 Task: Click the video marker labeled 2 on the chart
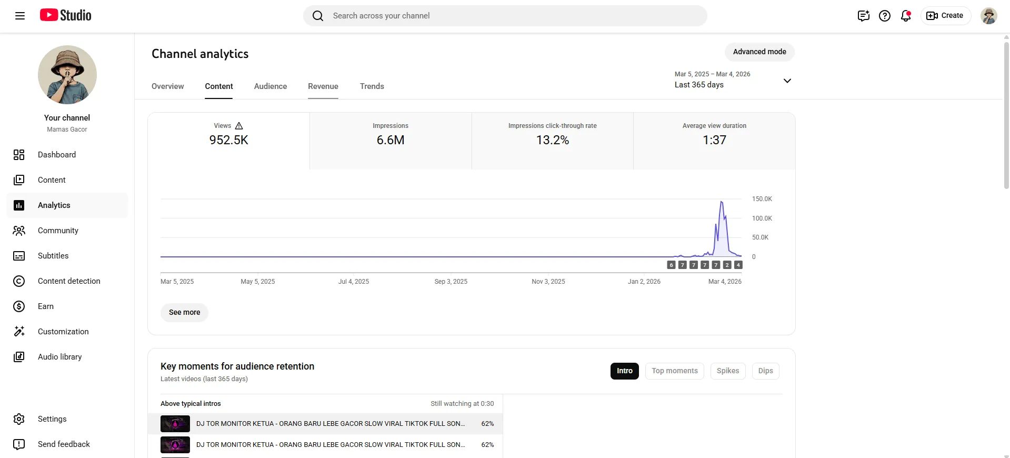tap(727, 265)
